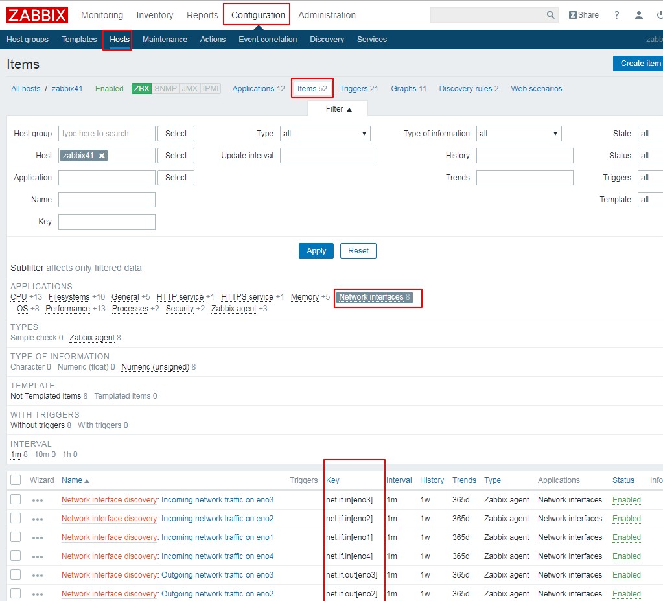Click the Name filter input field
Screen dimensions: 663x601
click(x=107, y=200)
